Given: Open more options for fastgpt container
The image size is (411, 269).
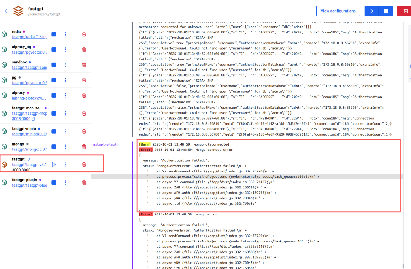Looking at the screenshot, I should [x=65, y=165].
